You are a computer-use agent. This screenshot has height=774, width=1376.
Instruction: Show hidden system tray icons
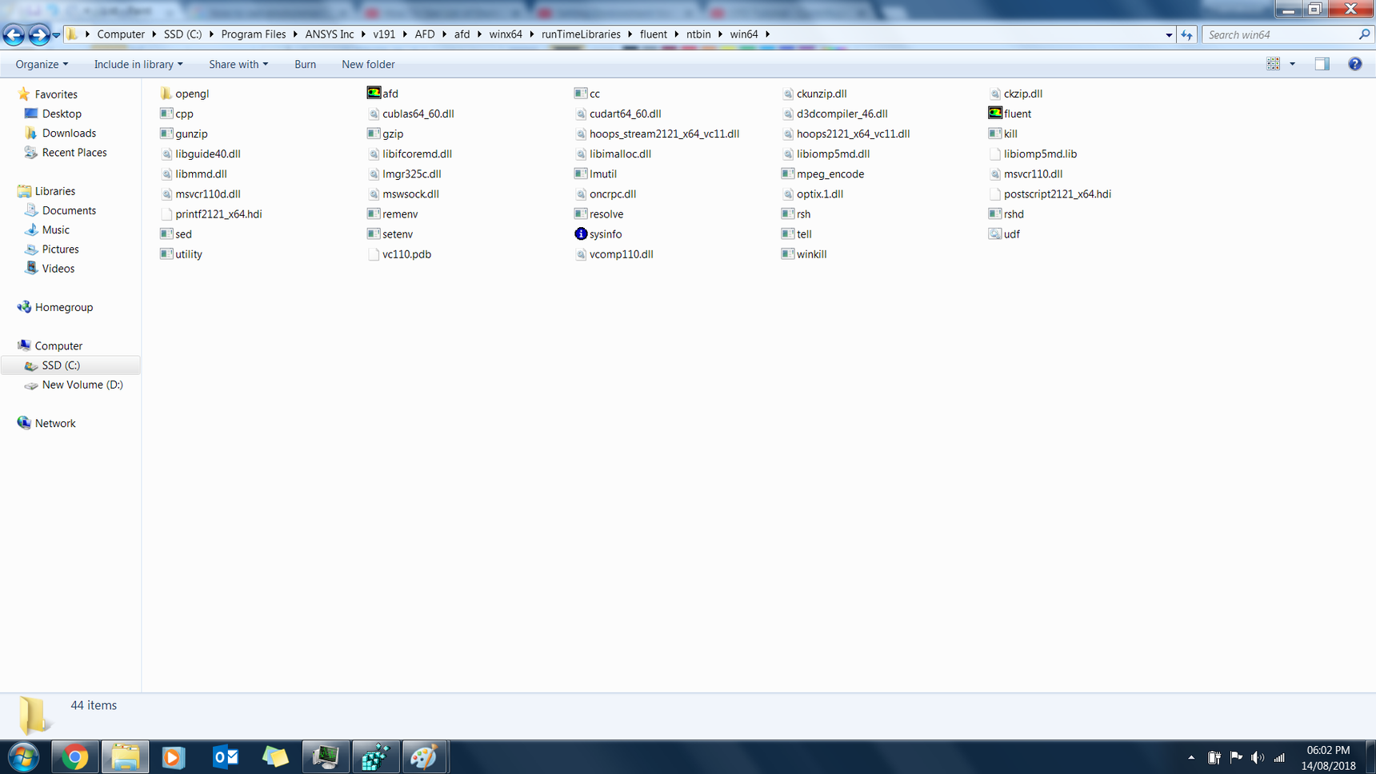pos(1191,757)
